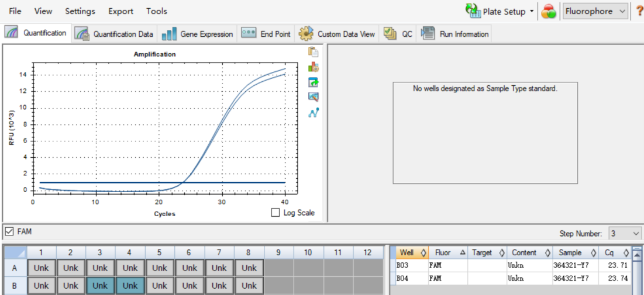Click the Quantification tab icon
The image size is (644, 295).
11,33
